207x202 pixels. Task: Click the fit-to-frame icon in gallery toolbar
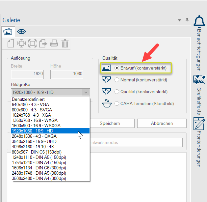tap(32, 43)
